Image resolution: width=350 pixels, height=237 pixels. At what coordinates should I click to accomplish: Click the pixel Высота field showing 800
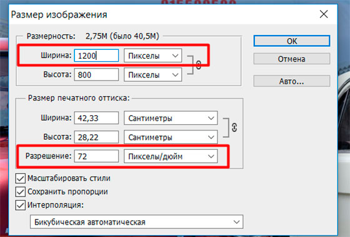(x=96, y=75)
